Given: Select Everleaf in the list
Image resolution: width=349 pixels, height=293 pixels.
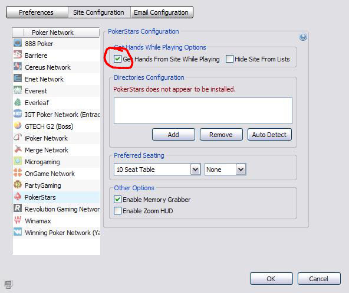Looking at the screenshot, I should point(57,103).
